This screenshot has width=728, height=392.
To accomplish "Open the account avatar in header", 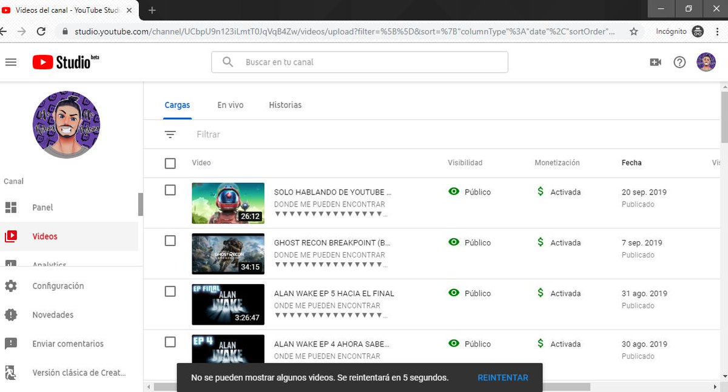I will tap(706, 62).
